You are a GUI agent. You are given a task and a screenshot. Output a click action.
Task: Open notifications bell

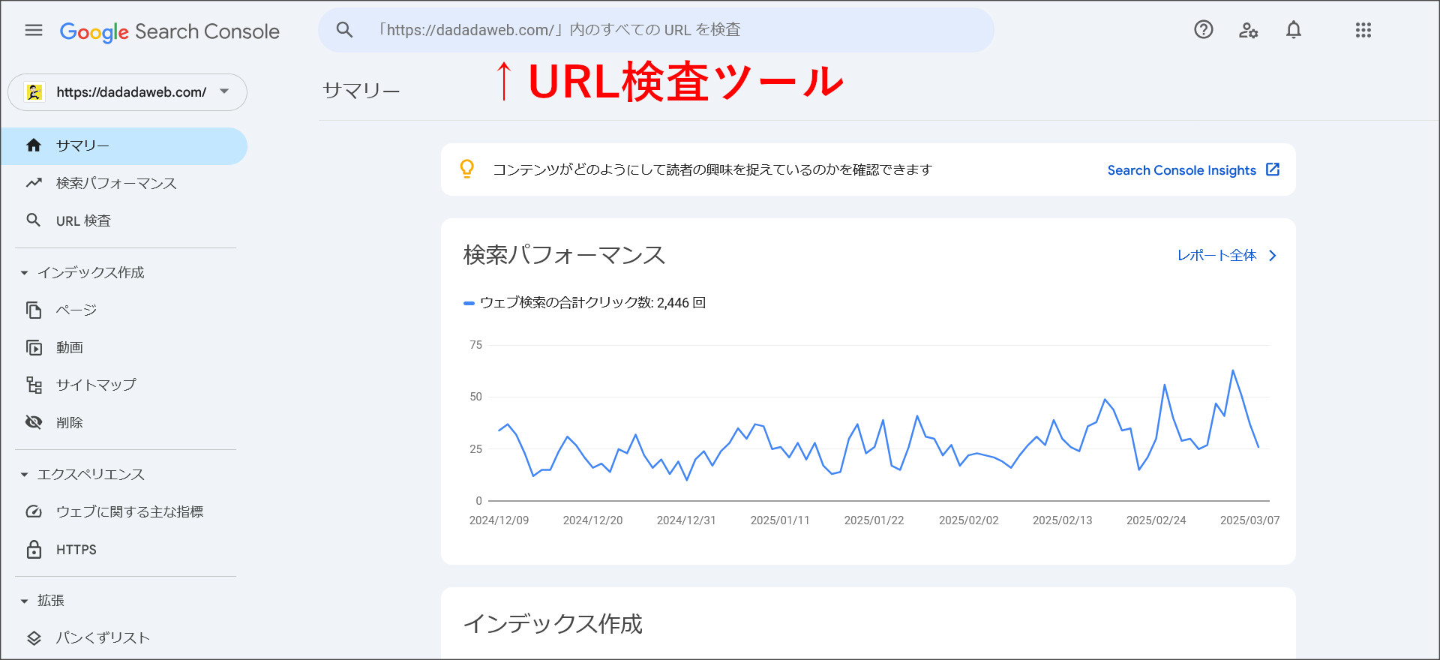[x=1294, y=30]
